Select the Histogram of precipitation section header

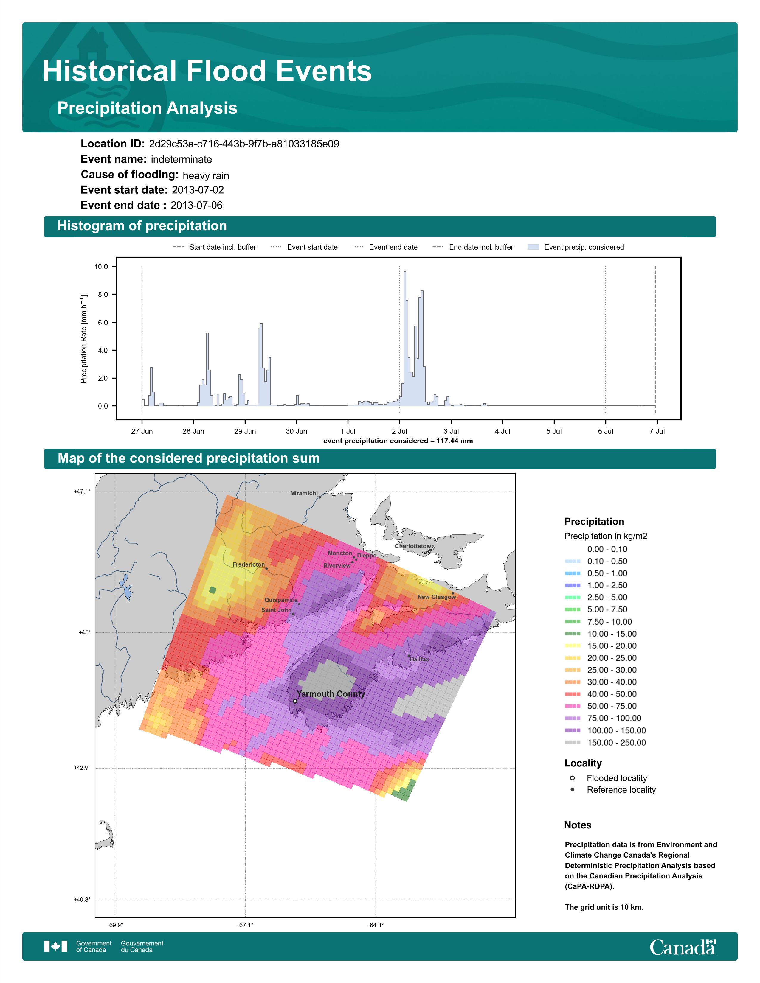[x=379, y=226]
